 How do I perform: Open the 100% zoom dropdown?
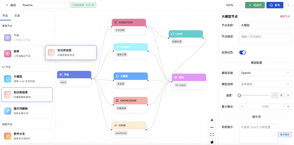[234, 5]
